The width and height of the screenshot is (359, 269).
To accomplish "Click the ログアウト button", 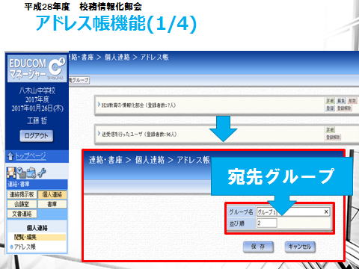I will point(37,136).
